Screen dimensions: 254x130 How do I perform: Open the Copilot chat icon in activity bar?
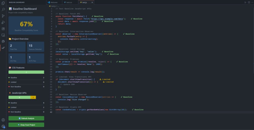point(3,42)
